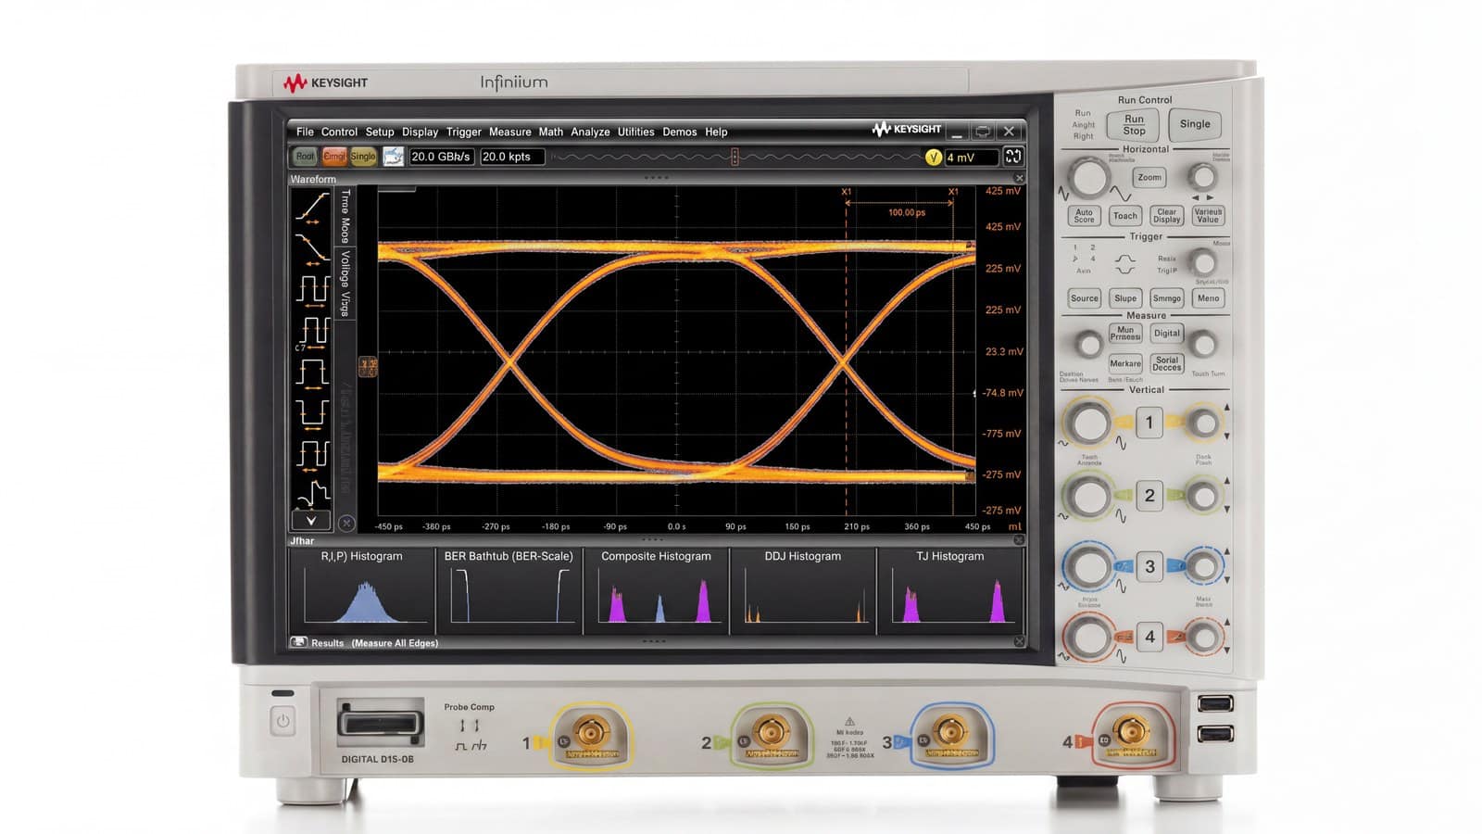Open the Voltage vertical tab
The height and width of the screenshot is (834, 1482).
coord(345,284)
